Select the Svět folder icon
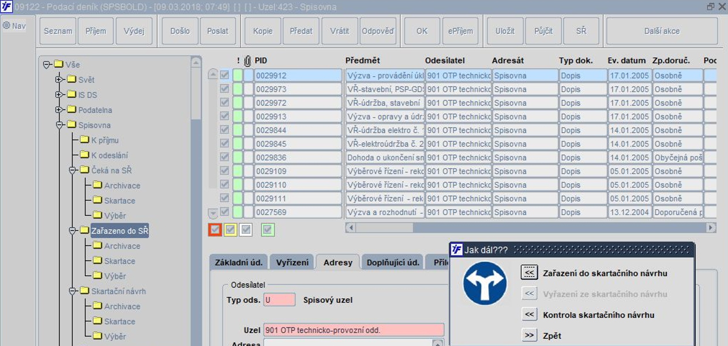 pos(72,80)
